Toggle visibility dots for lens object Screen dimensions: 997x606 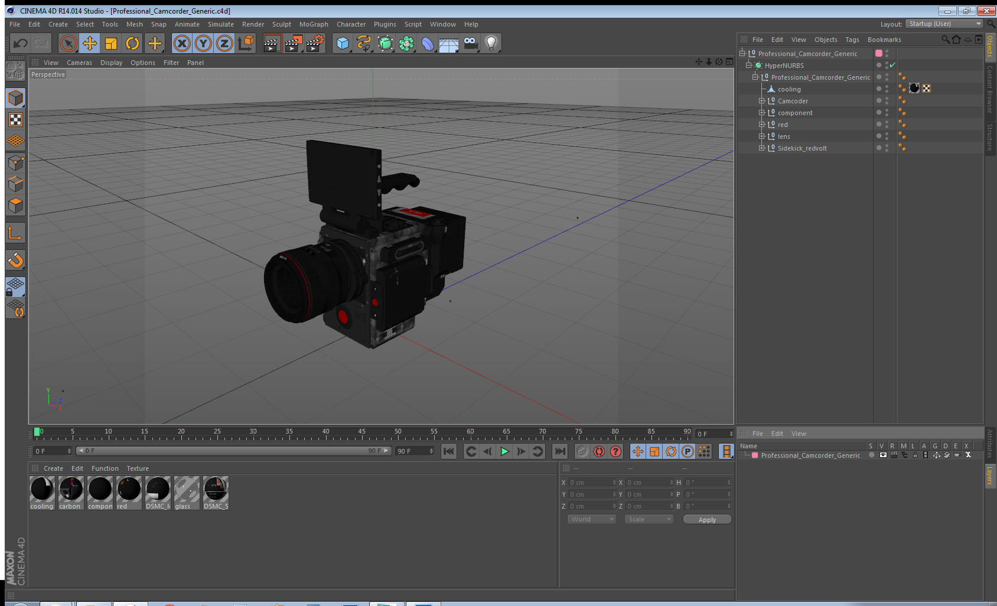887,136
